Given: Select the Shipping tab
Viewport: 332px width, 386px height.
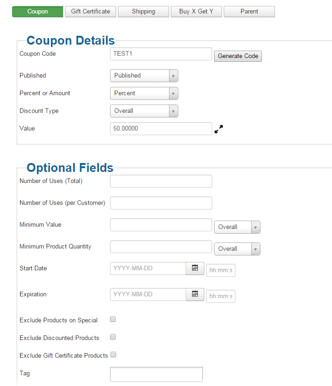Looking at the screenshot, I should pyautogui.click(x=143, y=12).
